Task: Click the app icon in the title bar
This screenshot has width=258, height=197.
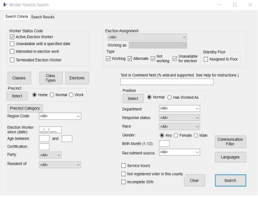Action: coord(5,4)
